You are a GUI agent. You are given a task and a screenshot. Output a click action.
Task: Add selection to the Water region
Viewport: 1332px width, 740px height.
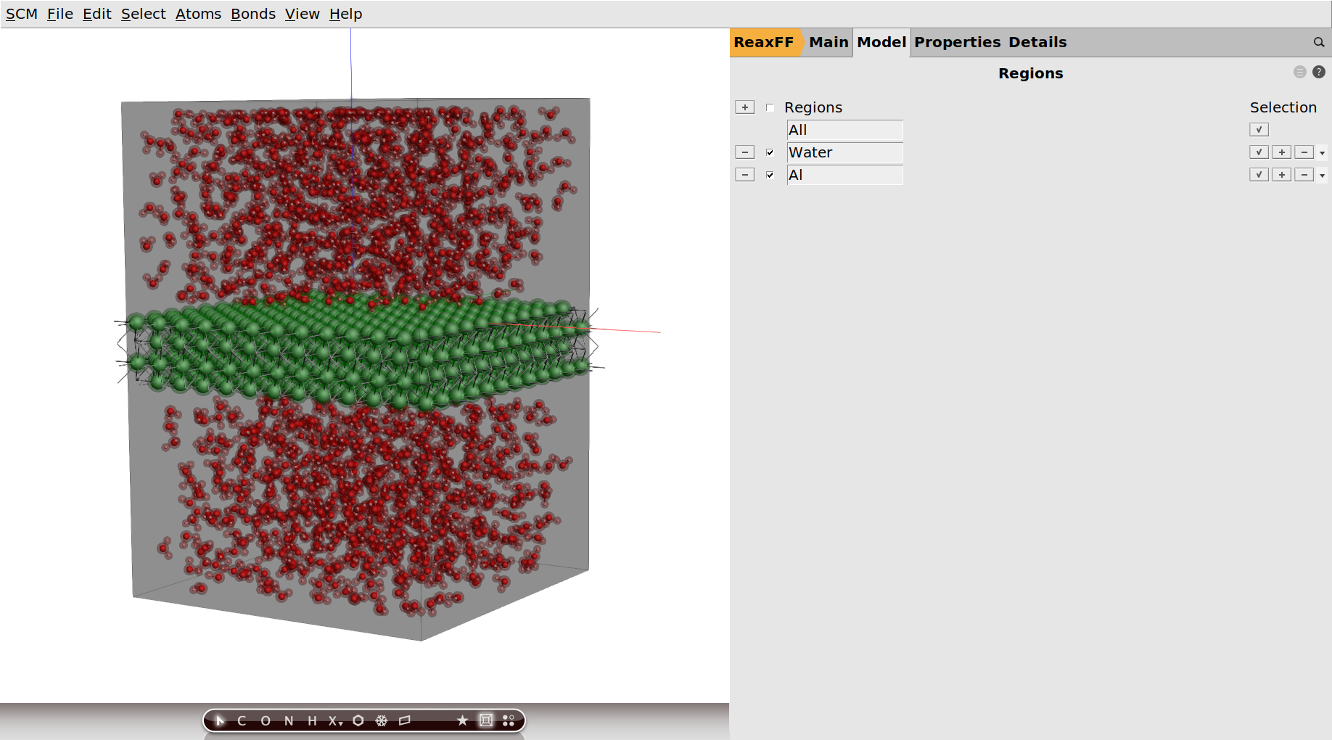point(1282,152)
